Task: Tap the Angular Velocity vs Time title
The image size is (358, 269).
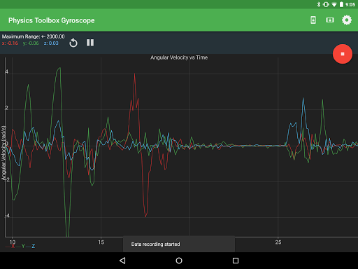Action: pos(179,57)
